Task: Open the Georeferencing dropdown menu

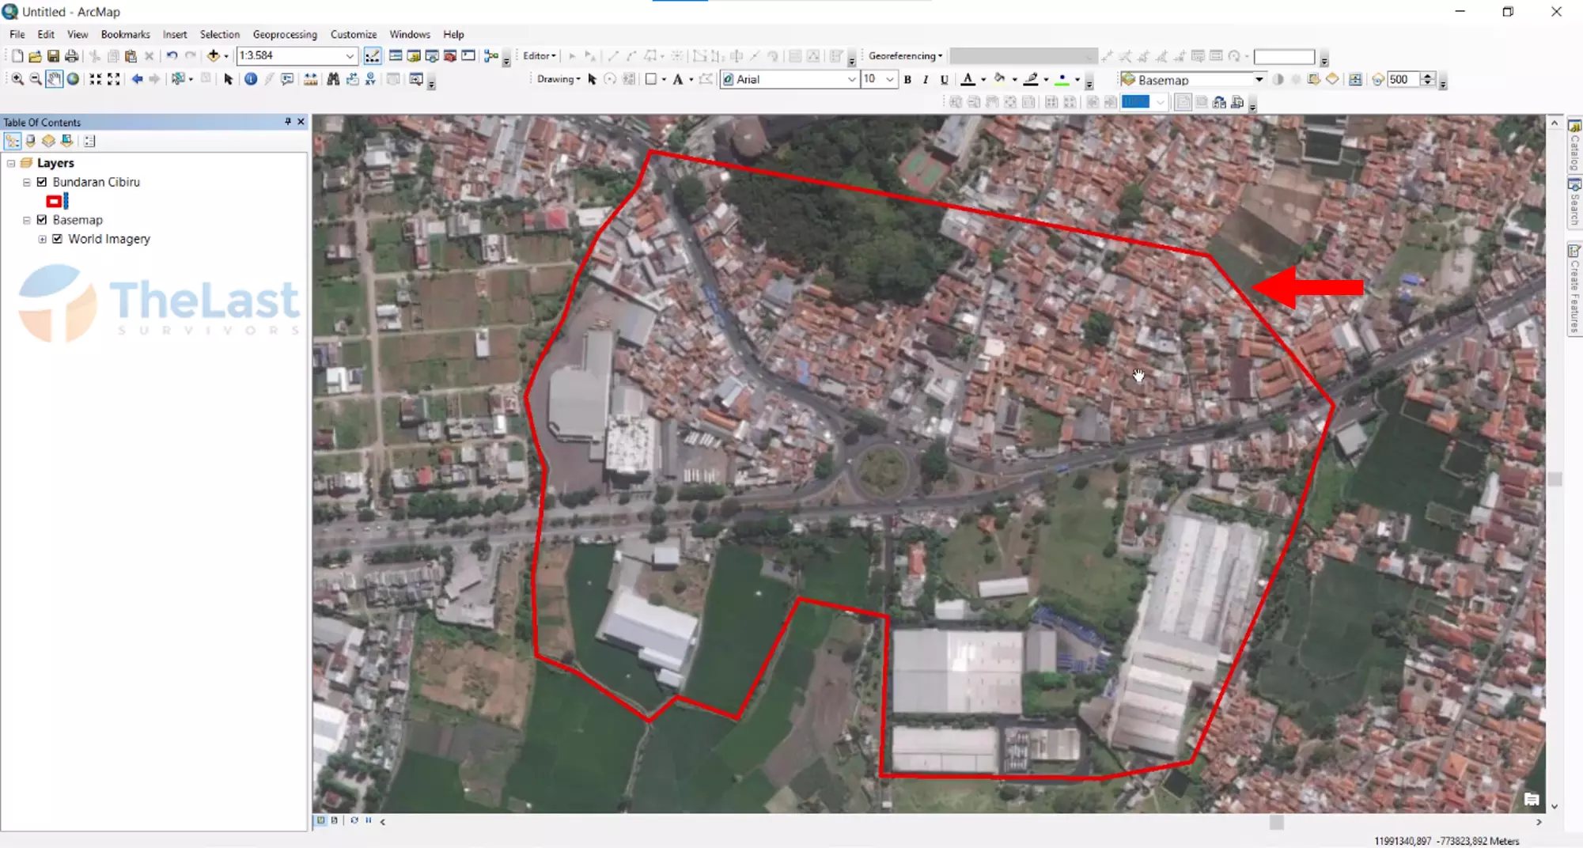Action: pyautogui.click(x=905, y=56)
